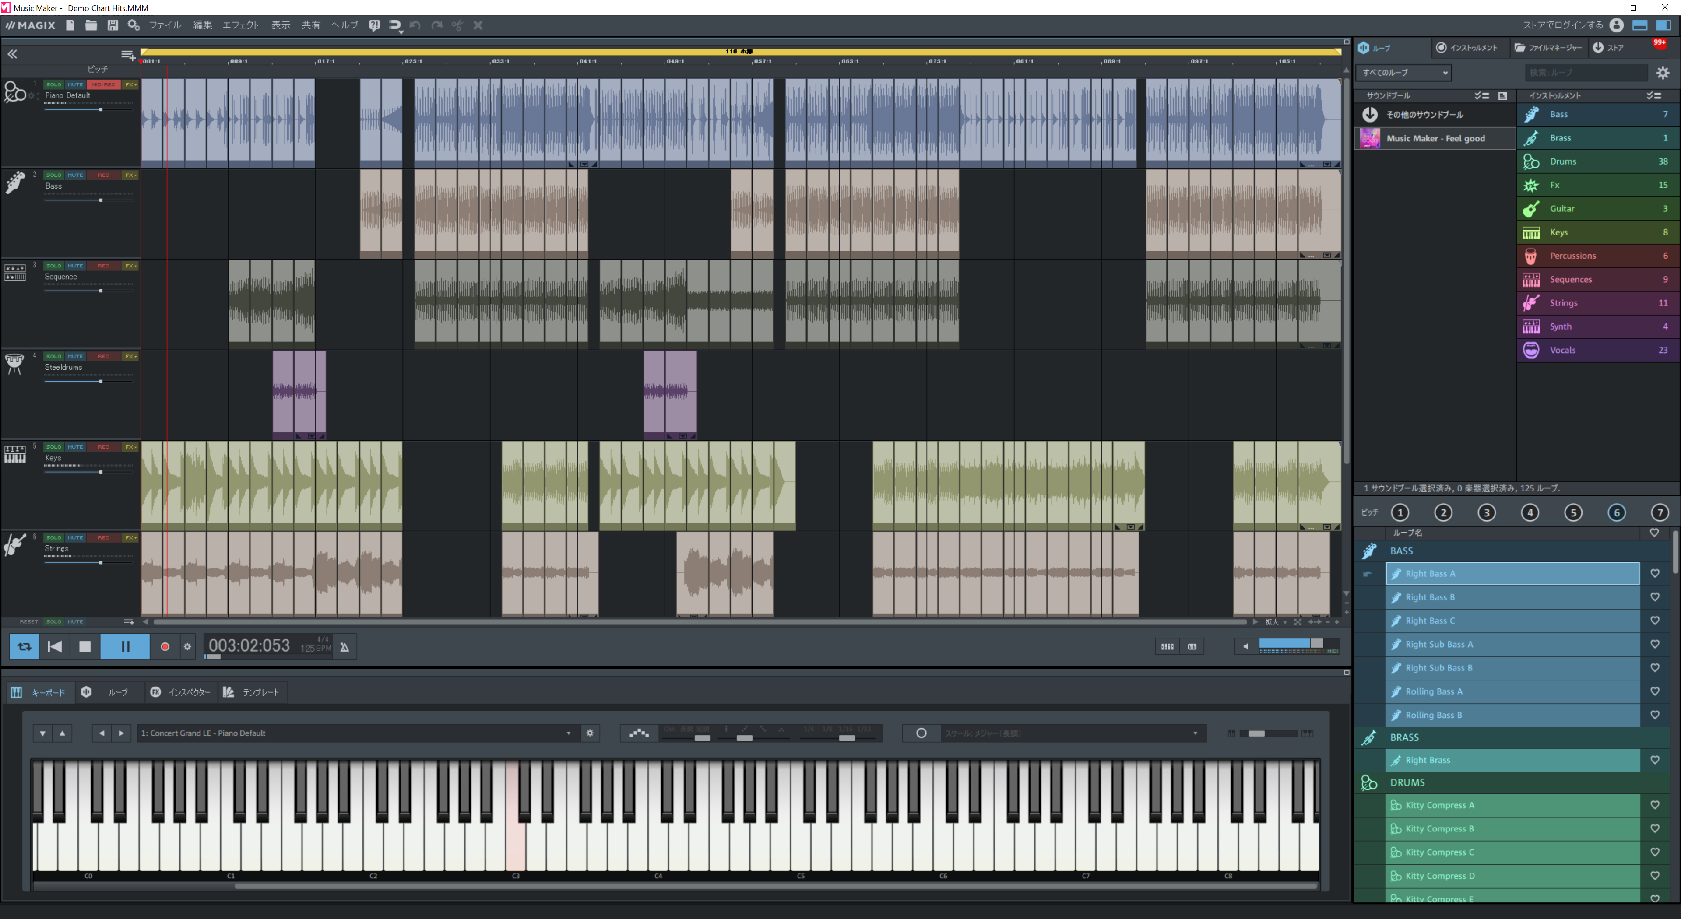Select Vocals instrument filter
Screen dimensions: 1681x919
1597,350
